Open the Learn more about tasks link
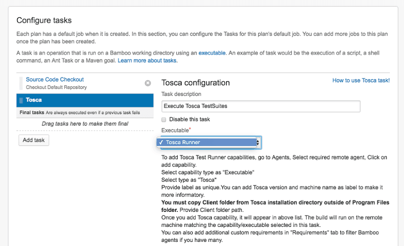This screenshot has width=404, height=246. (147, 60)
